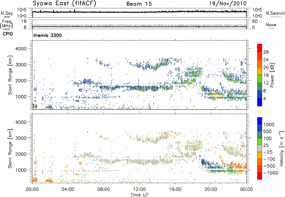Click the "N.Sky" legend label
This screenshot has height=197, width=285.
[x=7, y=13]
